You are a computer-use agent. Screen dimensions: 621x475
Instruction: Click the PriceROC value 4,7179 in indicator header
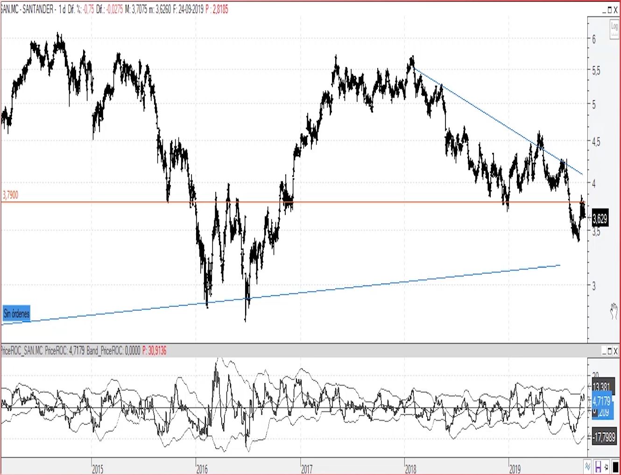(77, 350)
